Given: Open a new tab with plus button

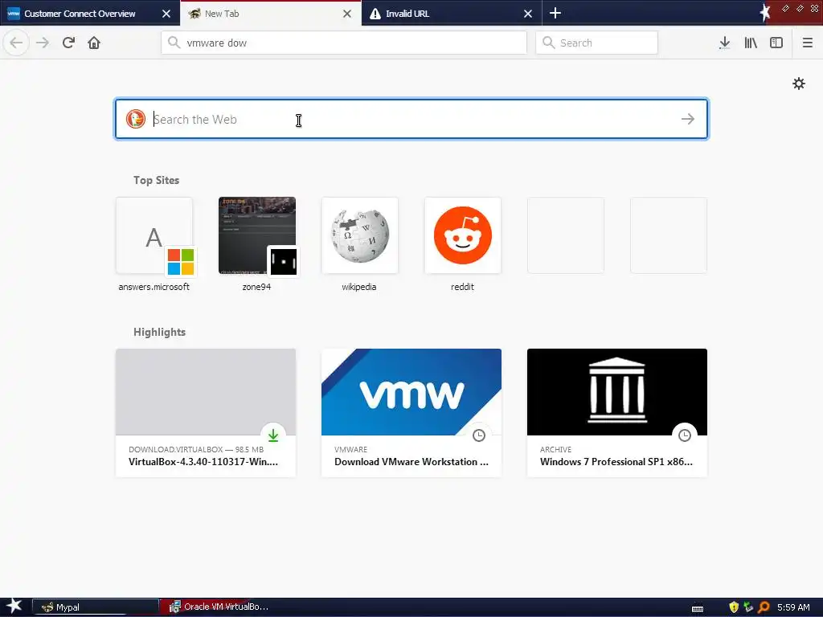Looking at the screenshot, I should click(555, 13).
